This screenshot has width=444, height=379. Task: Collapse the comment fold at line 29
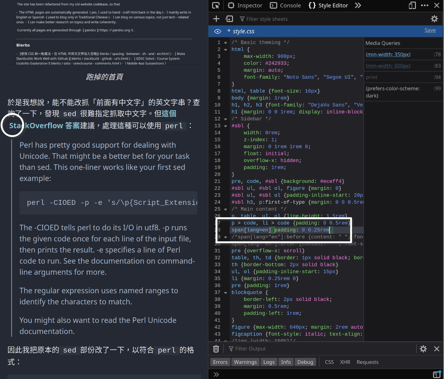[225, 237]
